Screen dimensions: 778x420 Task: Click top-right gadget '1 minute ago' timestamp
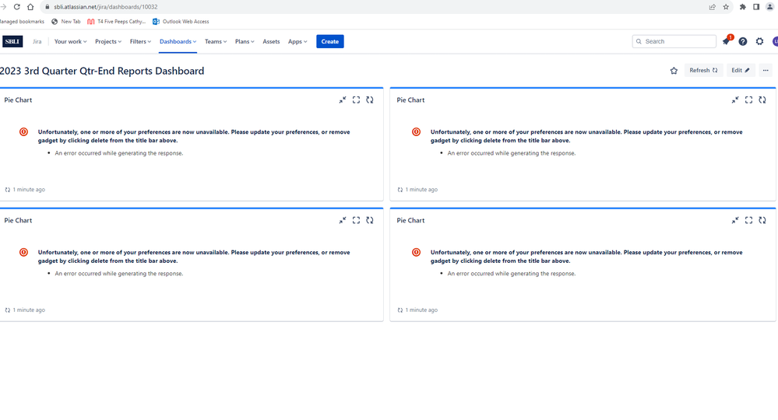pyautogui.click(x=421, y=190)
